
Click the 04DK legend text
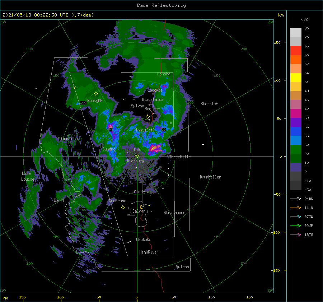309,199
